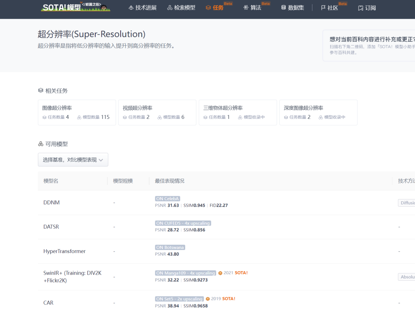This screenshot has height=311, width=415.
Task: Click the layers icon beside 相关任务
Action: coord(40,91)
